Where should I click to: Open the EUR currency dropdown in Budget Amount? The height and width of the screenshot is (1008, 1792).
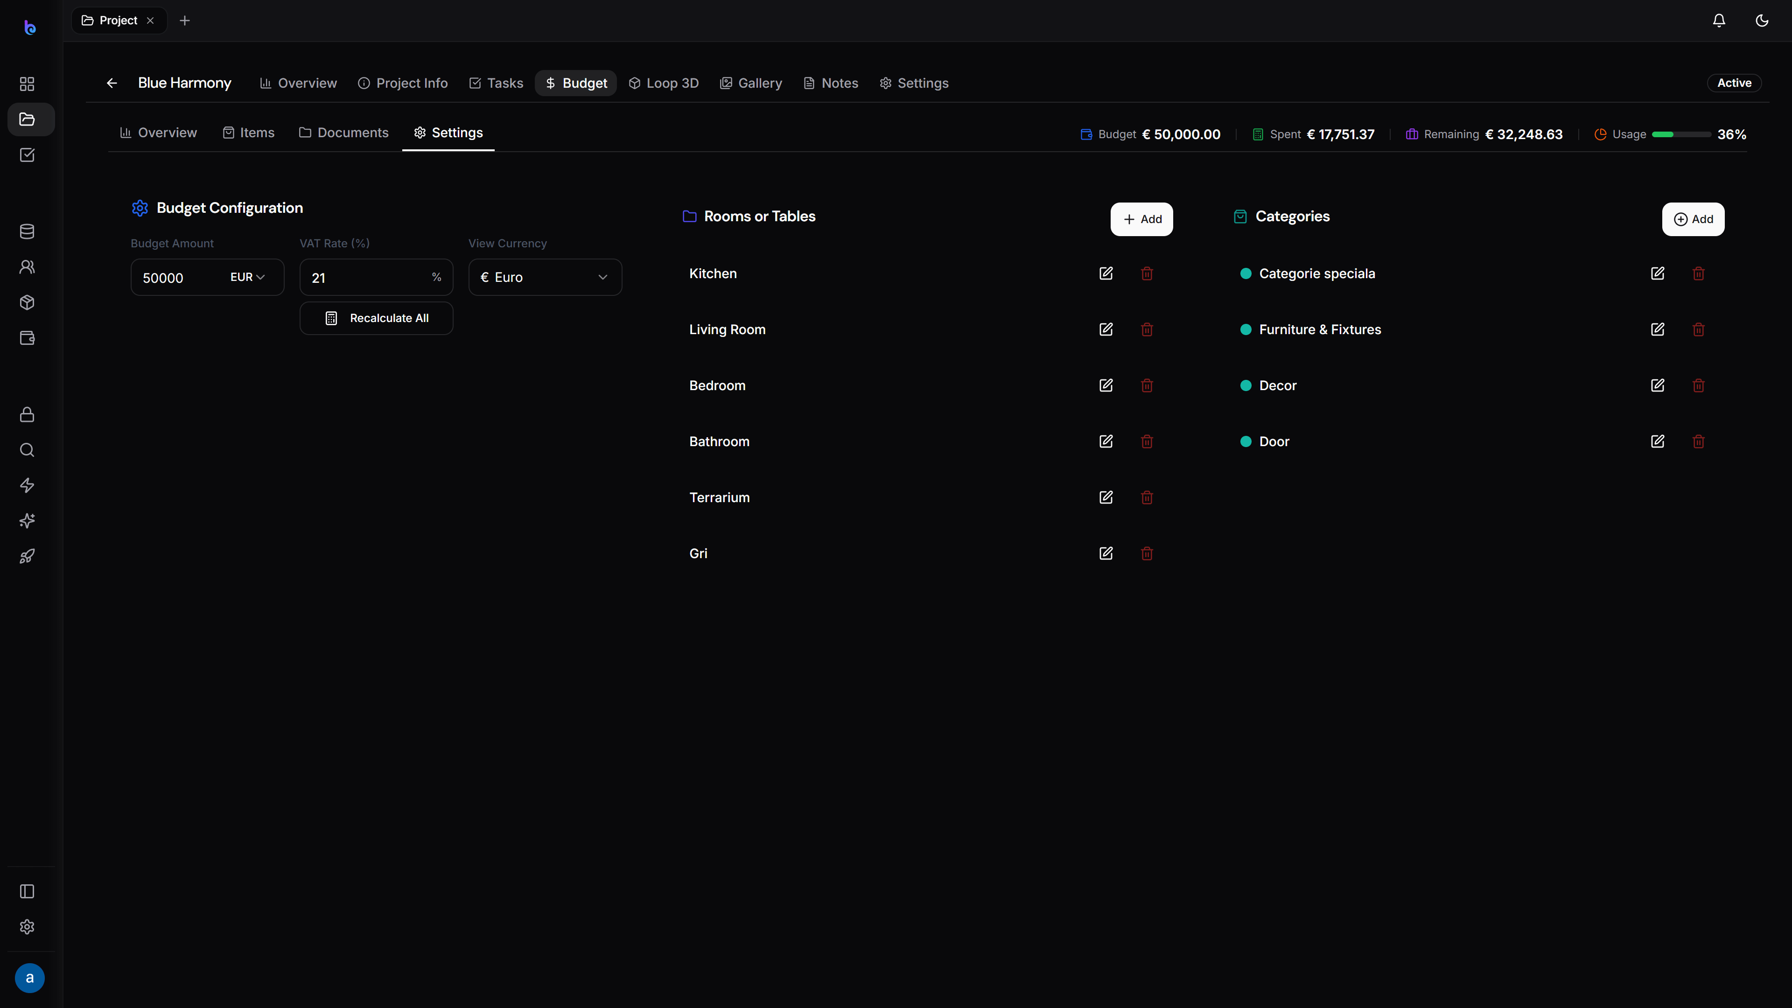click(248, 277)
